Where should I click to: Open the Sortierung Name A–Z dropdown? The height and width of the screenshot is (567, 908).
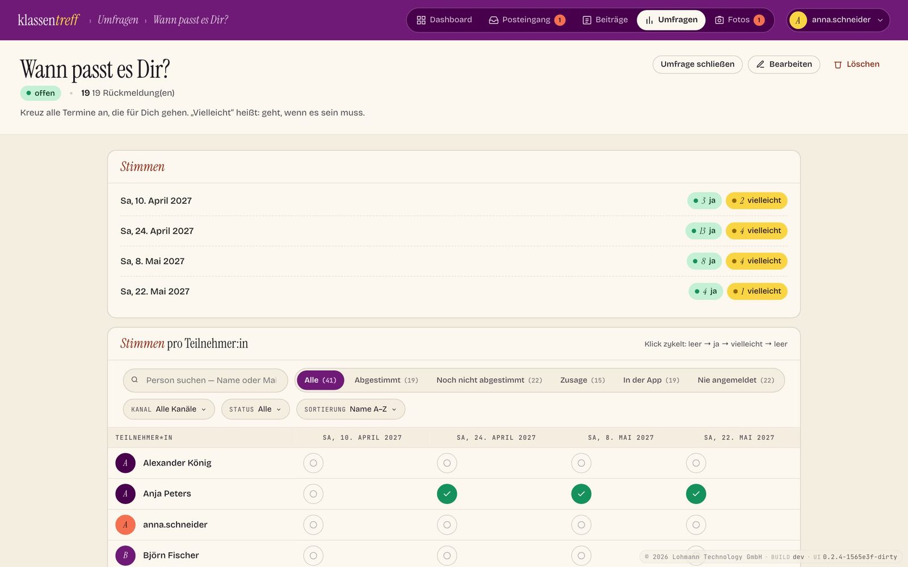tap(351, 409)
